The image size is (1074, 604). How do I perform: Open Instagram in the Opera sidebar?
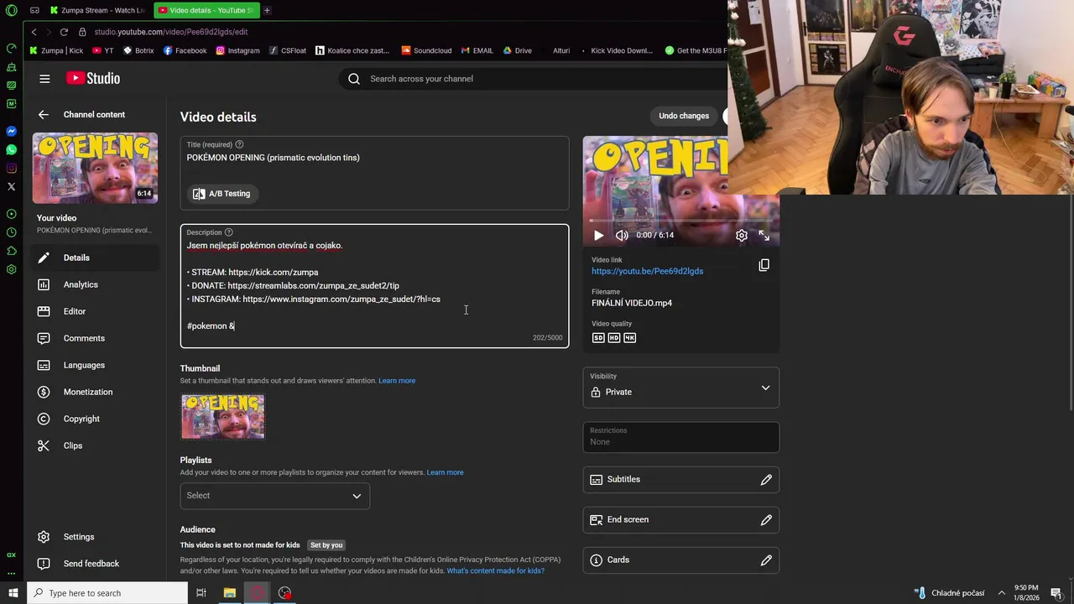click(11, 168)
